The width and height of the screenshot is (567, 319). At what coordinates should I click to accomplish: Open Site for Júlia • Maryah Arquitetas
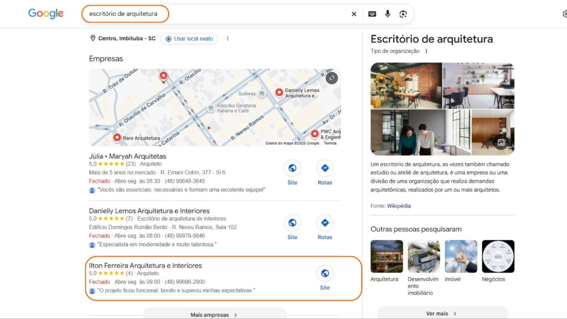(x=292, y=173)
